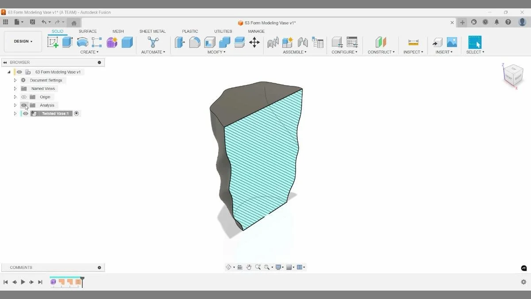Show the Origin folder visibility
Viewport: 531px width, 299px height.
click(x=24, y=97)
